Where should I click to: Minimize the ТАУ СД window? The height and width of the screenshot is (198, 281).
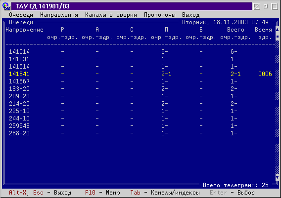tap(257, 6)
